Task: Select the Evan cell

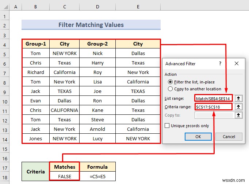Action: (36, 101)
